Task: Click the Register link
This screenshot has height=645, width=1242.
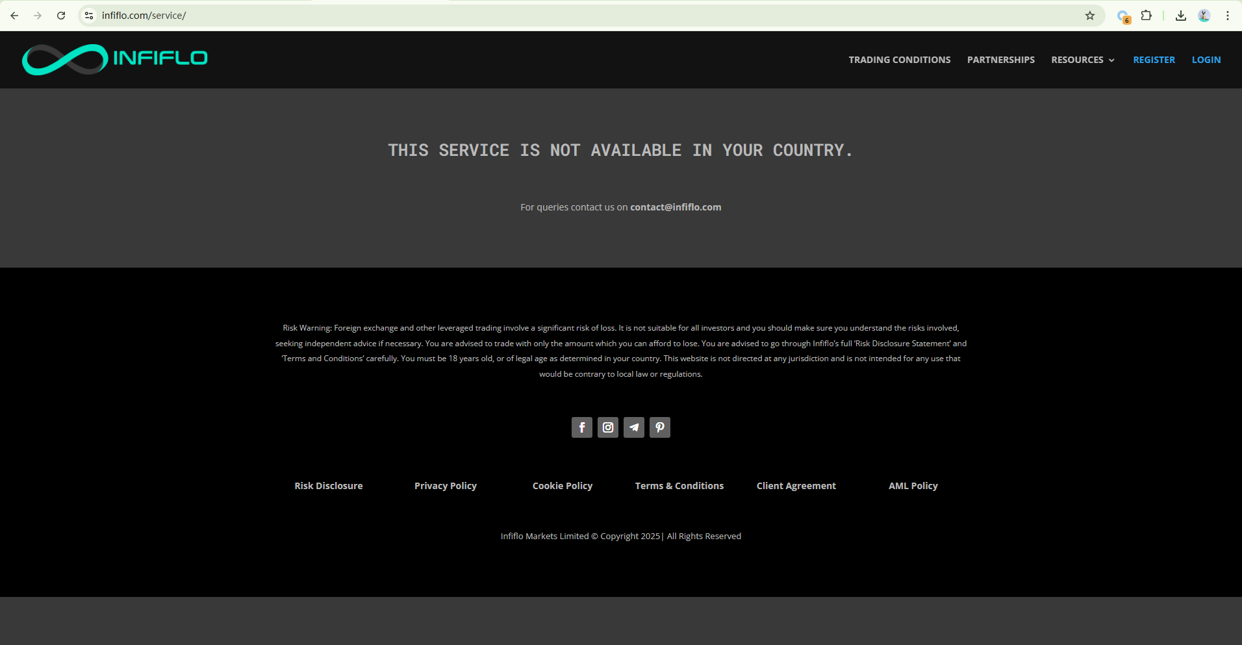Action: tap(1154, 60)
